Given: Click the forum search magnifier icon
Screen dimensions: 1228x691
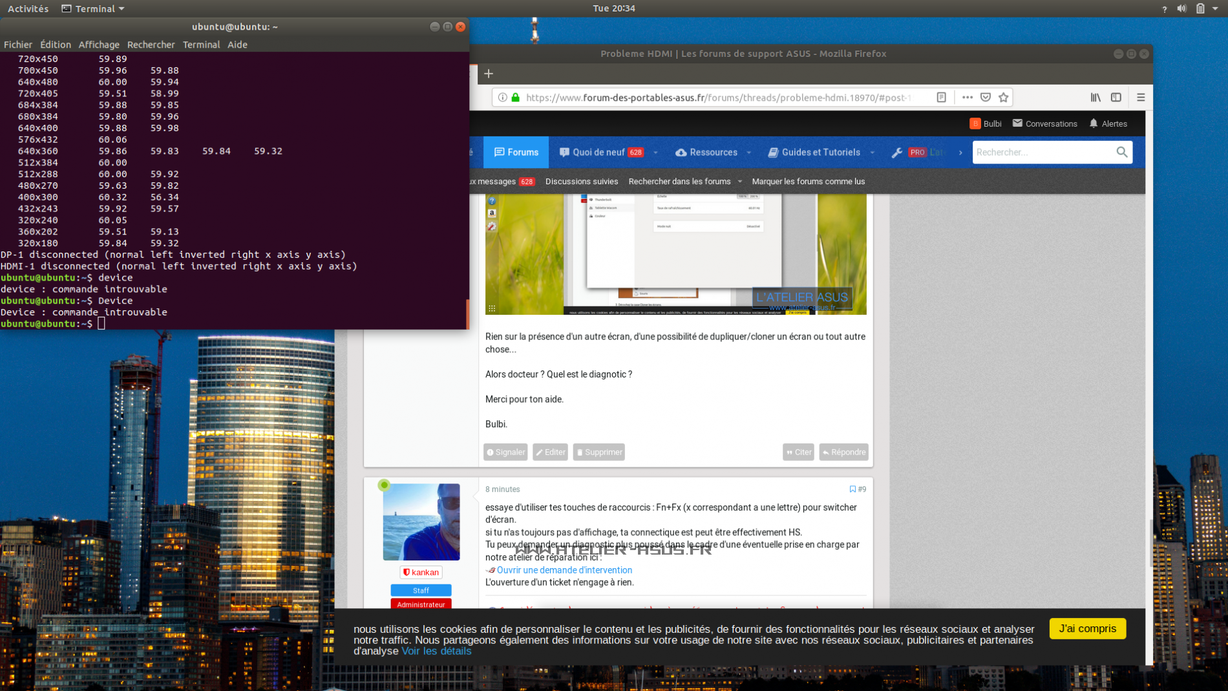Looking at the screenshot, I should pos(1121,152).
